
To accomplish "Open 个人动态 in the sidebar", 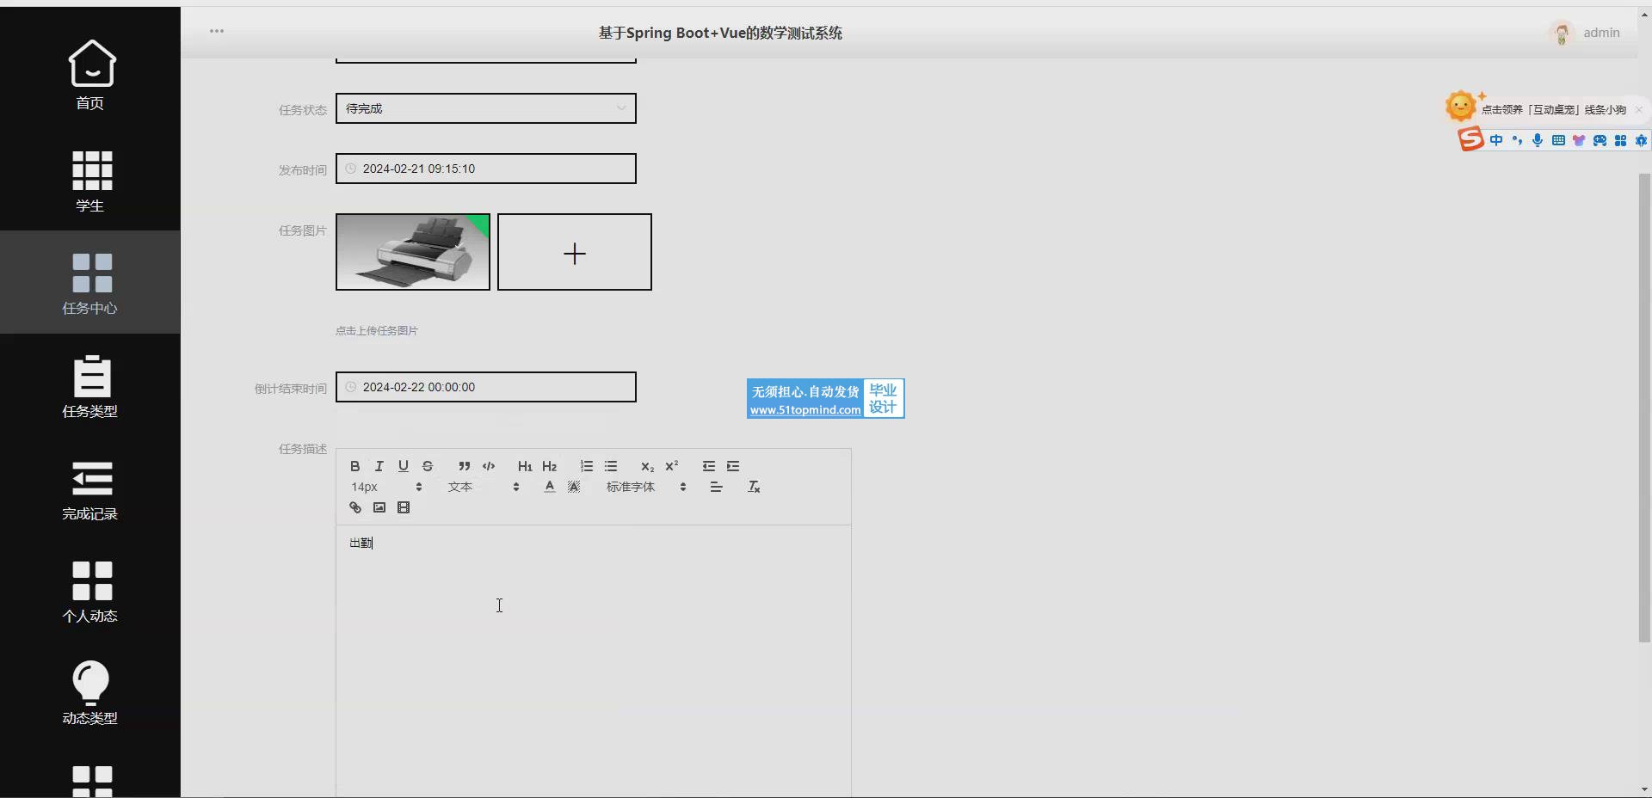I will coord(90,590).
